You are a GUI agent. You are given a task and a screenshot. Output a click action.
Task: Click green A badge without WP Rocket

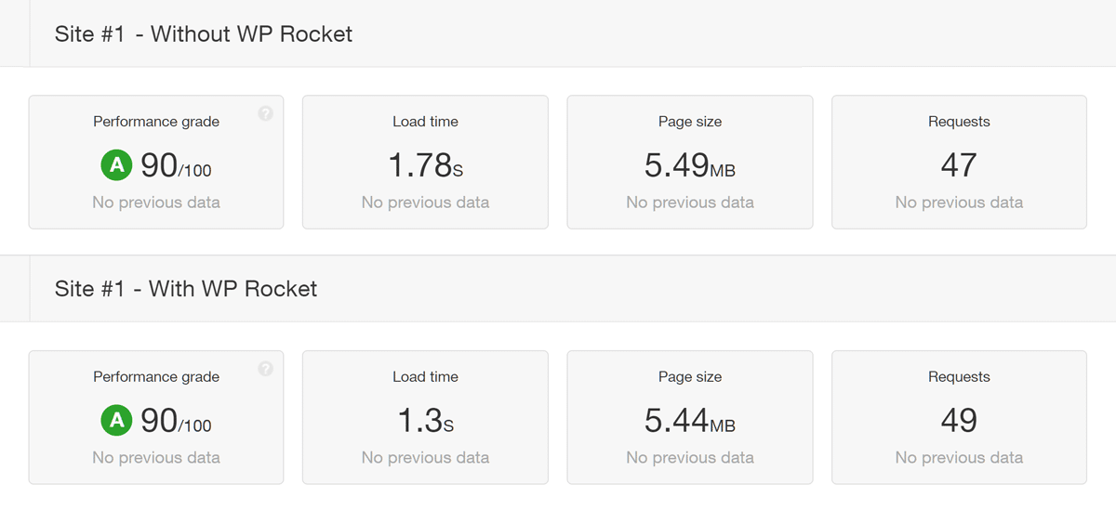coord(116,165)
